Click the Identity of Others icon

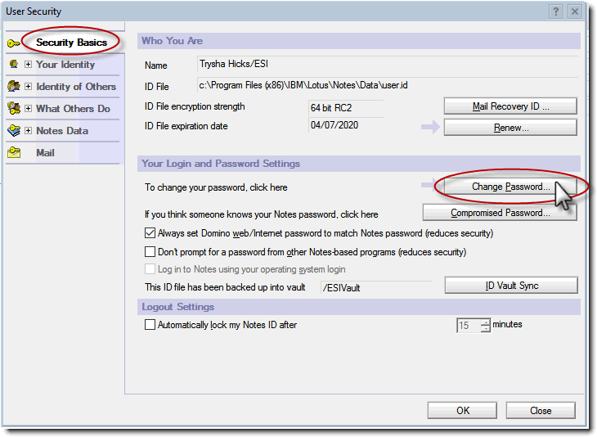[14, 86]
